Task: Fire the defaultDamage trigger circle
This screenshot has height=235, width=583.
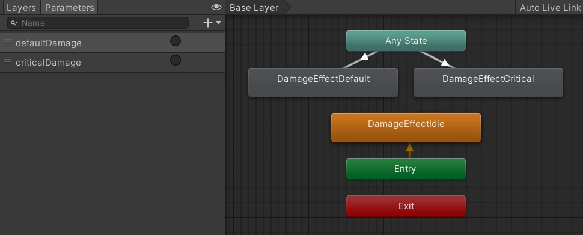Action: 176,41
